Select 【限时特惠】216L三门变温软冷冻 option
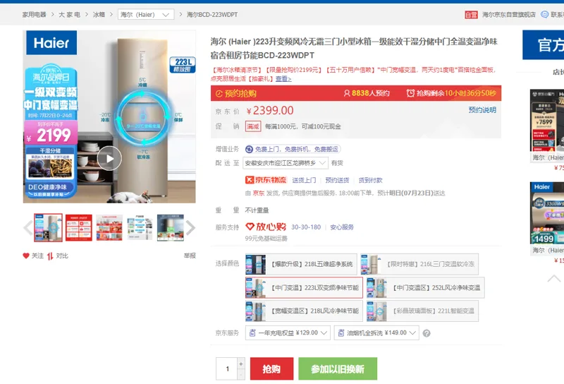Viewport: 564px width, 384px height. tap(419, 265)
